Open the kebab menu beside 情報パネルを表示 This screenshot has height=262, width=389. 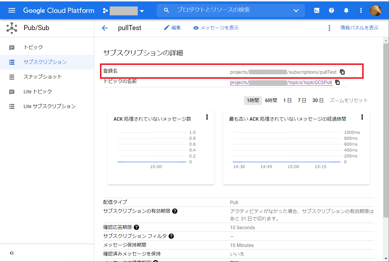[329, 28]
